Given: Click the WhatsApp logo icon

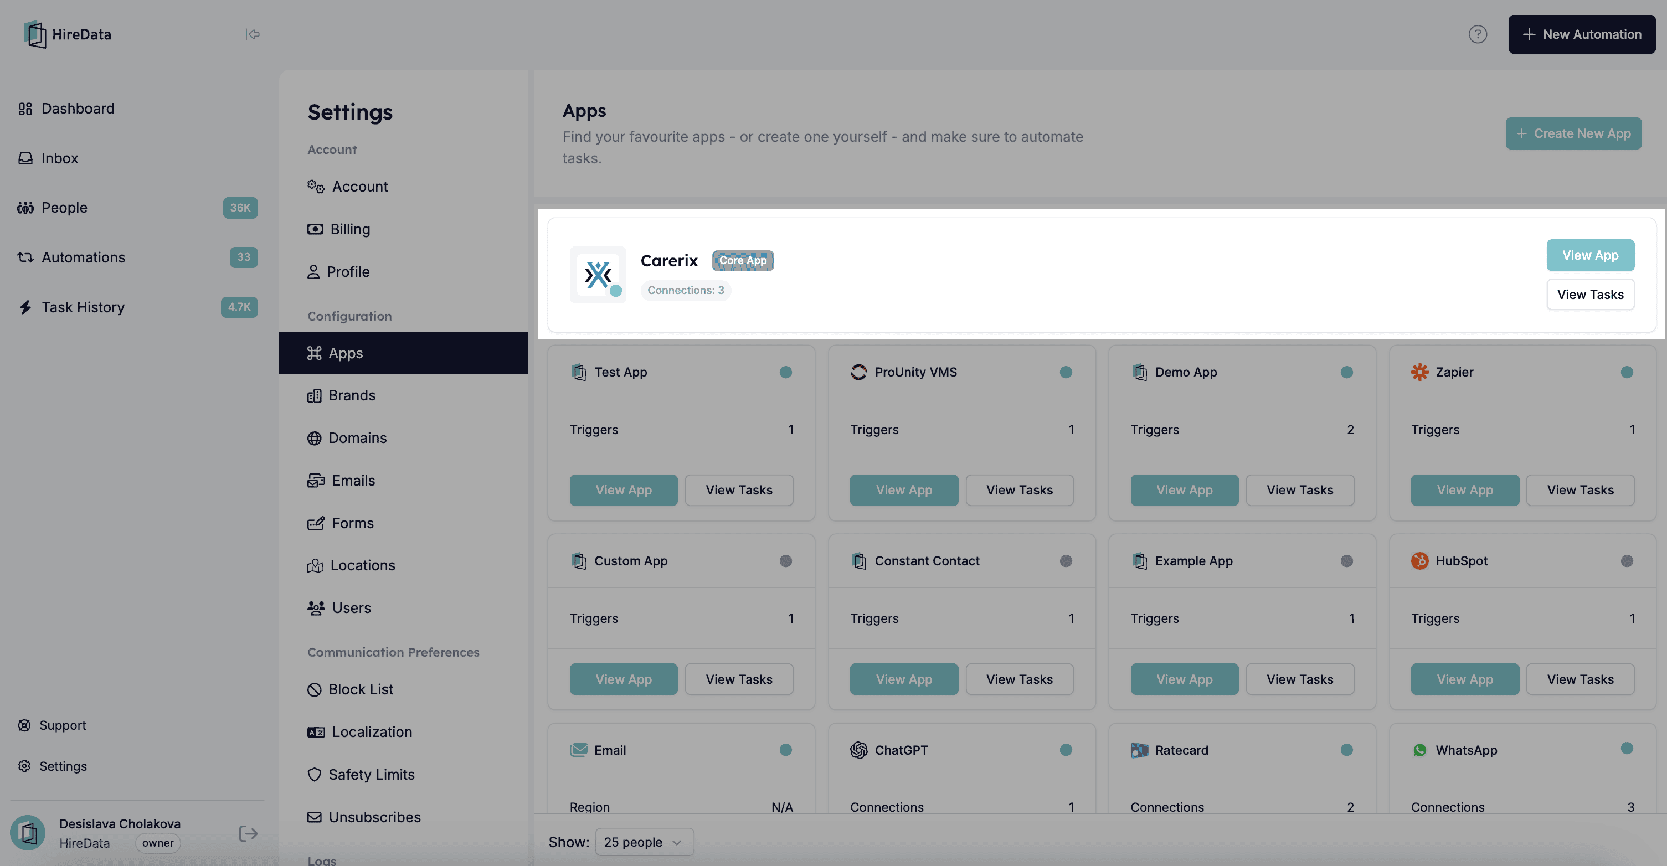Looking at the screenshot, I should click(x=1419, y=750).
